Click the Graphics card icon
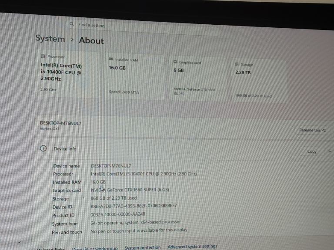Image resolution: width=334 pixels, height=250 pixels. tap(175, 62)
